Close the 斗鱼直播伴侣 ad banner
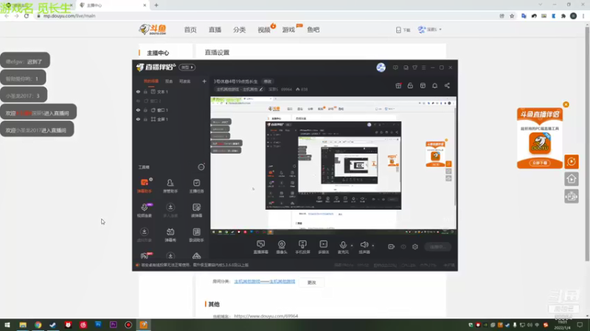This screenshot has height=331, width=590. (x=566, y=104)
